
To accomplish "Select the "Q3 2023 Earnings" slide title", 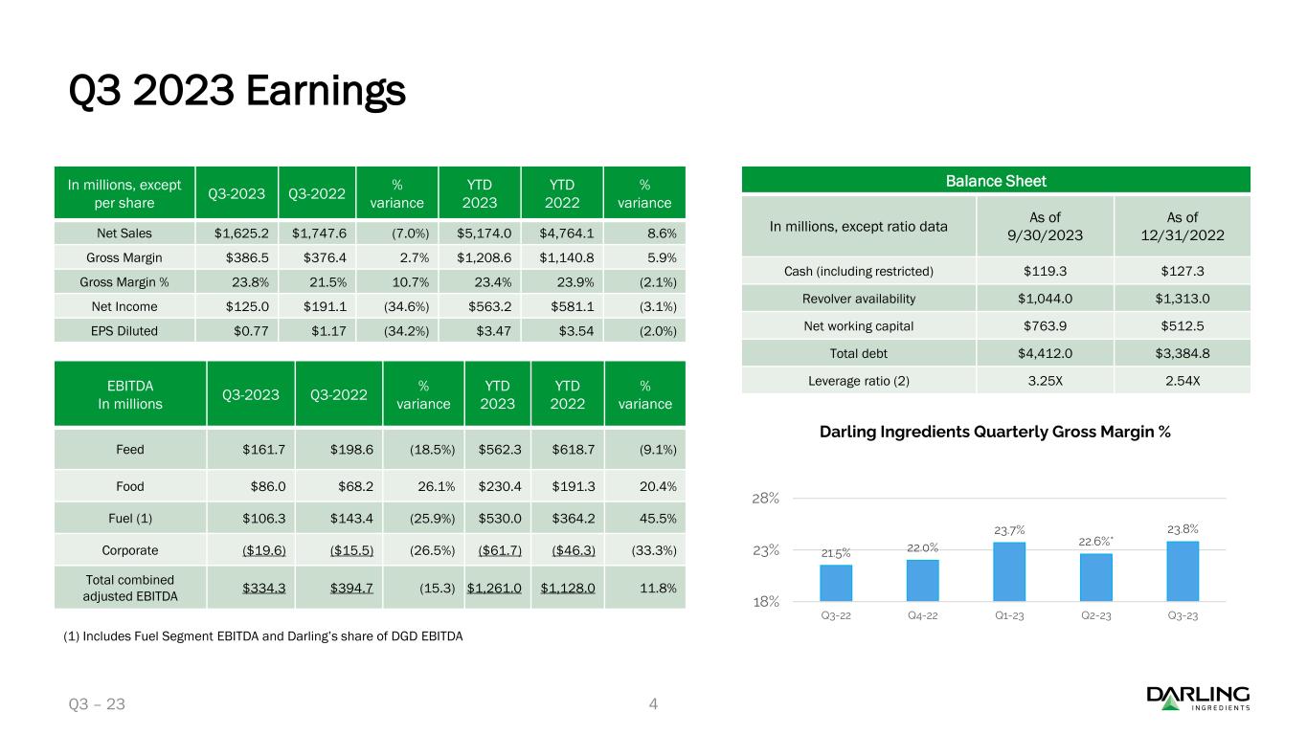I will tap(237, 91).
